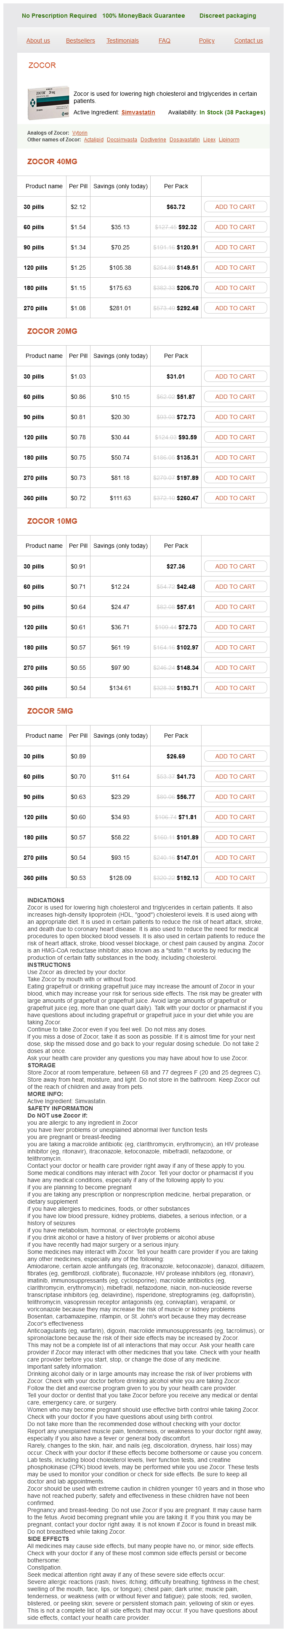Click the Zocor product box image
Screen dimensions: 287x1632
tap(48, 103)
